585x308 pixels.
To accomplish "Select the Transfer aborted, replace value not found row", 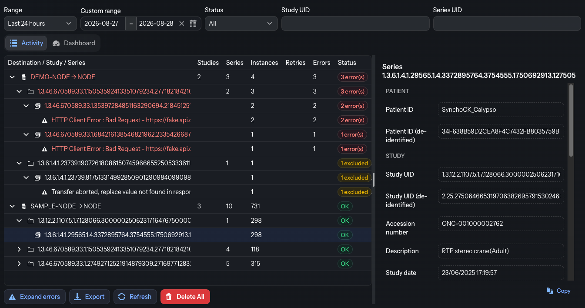I will tap(188, 192).
